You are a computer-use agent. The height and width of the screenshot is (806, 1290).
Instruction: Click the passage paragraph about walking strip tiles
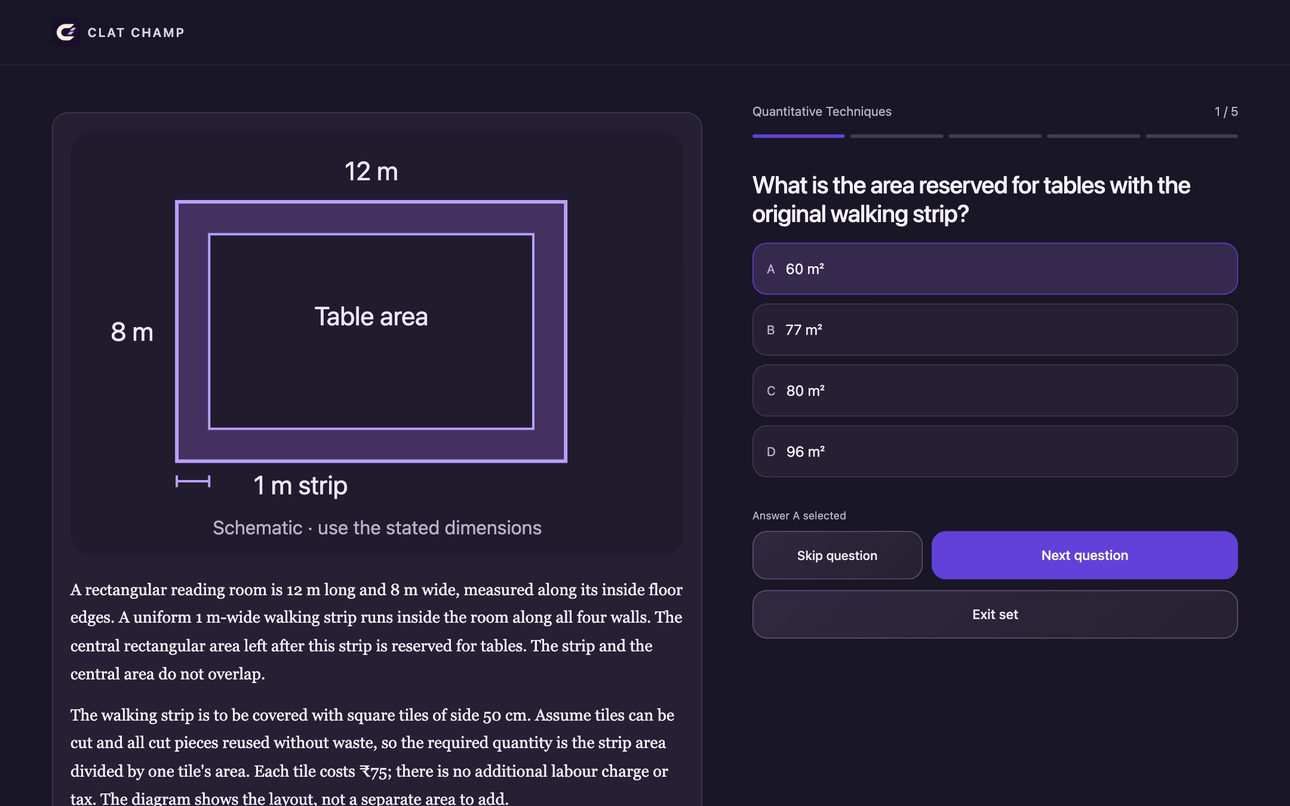pyautogui.click(x=373, y=756)
